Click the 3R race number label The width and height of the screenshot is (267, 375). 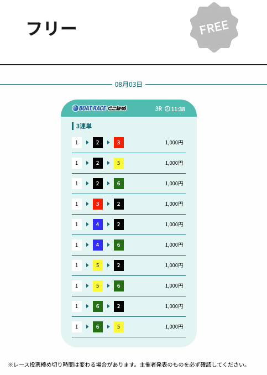pyautogui.click(x=159, y=109)
